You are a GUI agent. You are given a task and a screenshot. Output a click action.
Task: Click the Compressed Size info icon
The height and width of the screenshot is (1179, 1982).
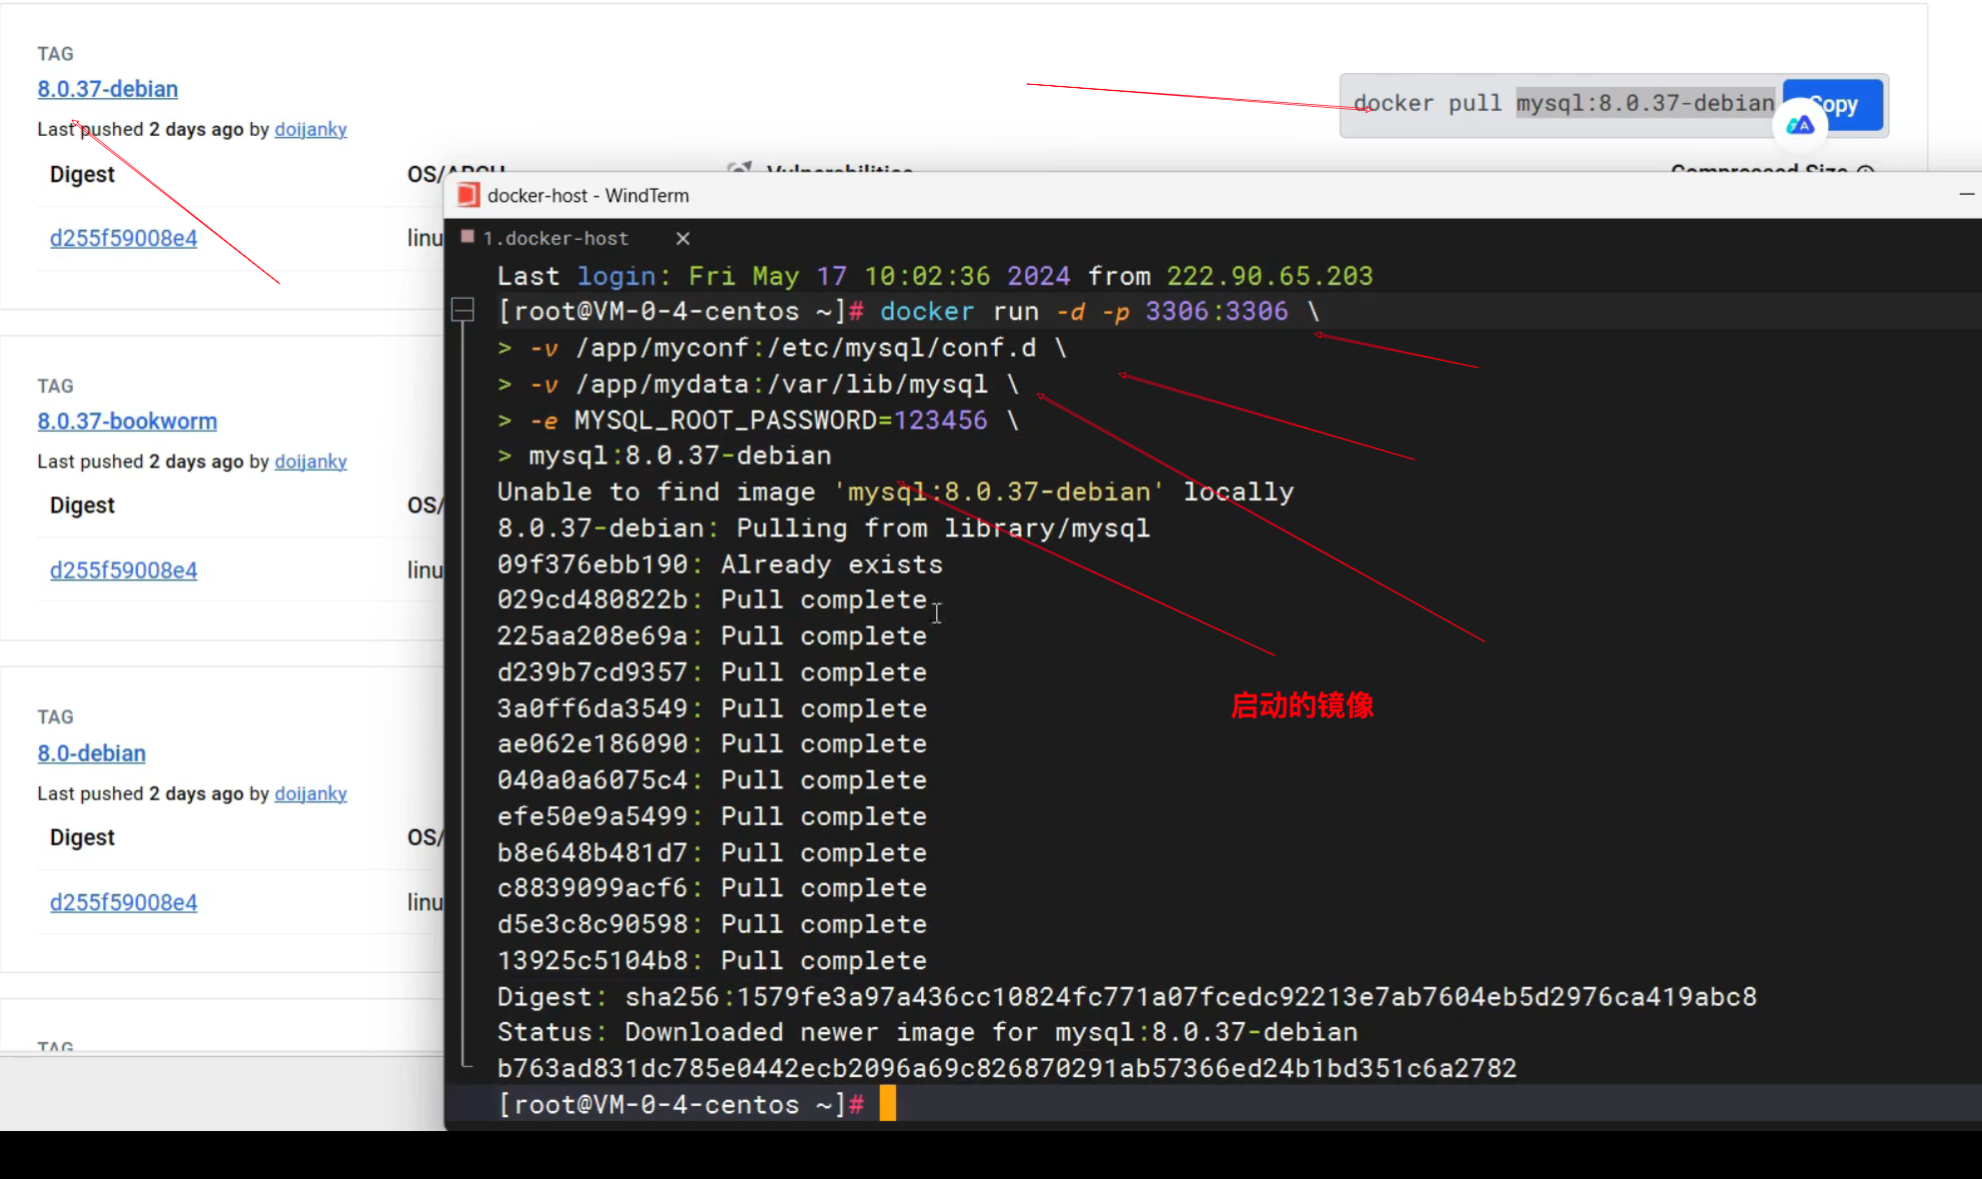(x=1865, y=170)
